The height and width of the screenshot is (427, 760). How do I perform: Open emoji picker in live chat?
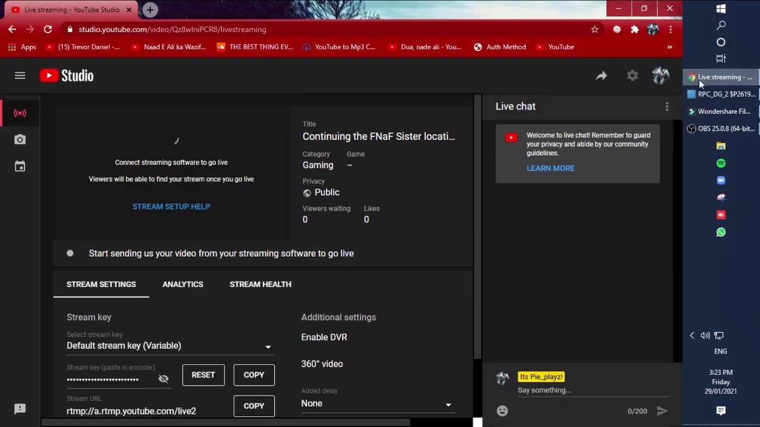pyautogui.click(x=502, y=410)
